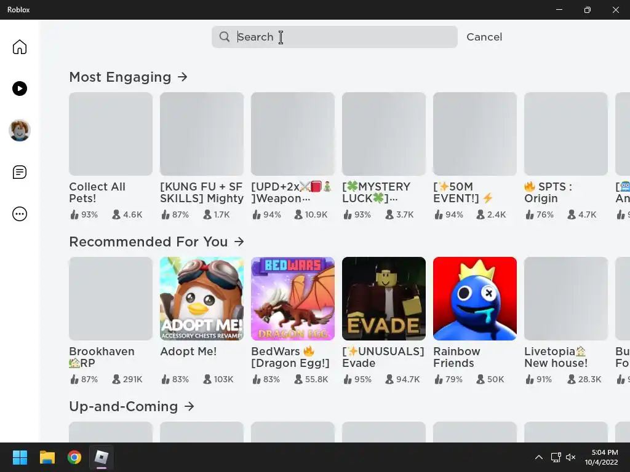630x472 pixels.
Task: Click the 291K player count of Brookhaven
Action: click(x=127, y=379)
